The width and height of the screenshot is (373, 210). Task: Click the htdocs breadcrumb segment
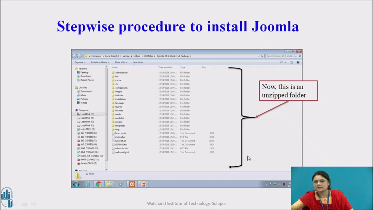[137, 56]
